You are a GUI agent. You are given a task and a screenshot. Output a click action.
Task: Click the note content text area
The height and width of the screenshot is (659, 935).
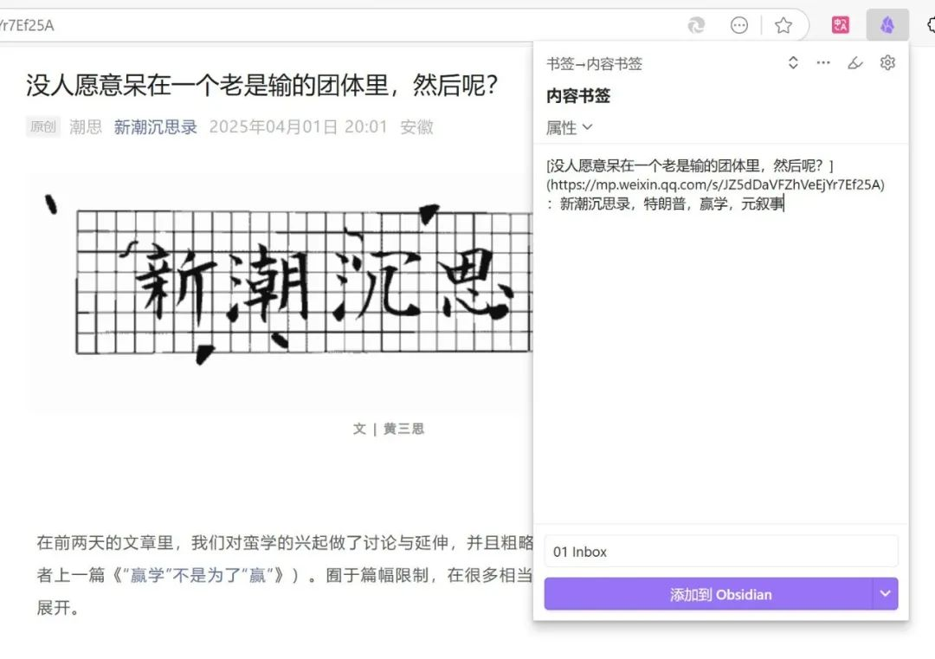[720, 334]
